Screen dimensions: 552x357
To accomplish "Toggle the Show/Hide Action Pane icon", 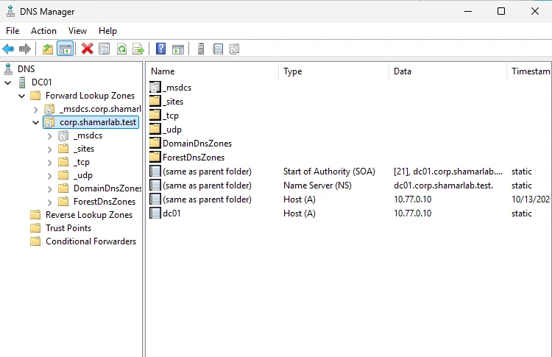I will [x=178, y=49].
